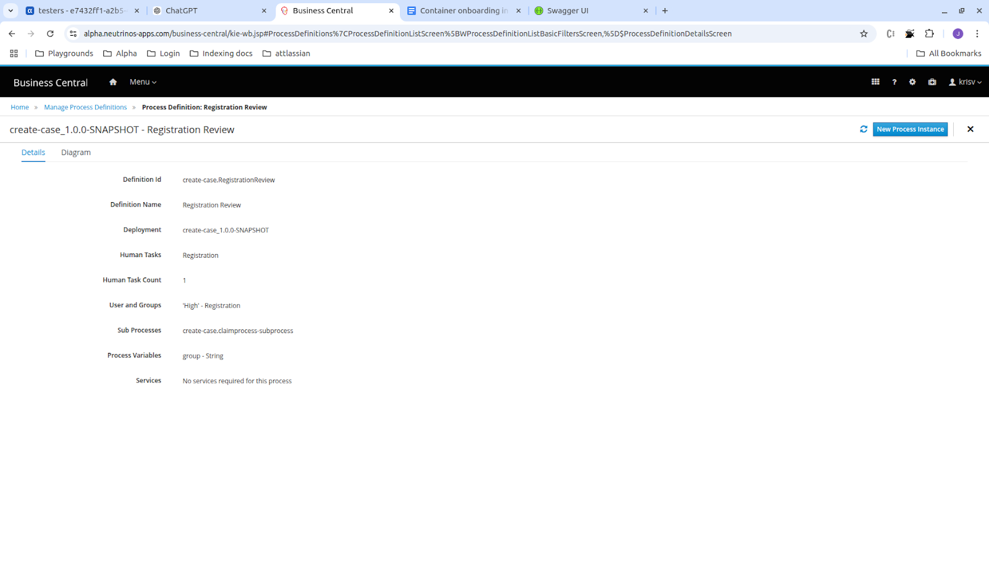Click create-case.claimprocess-subprocess sub process value
989x563 pixels.
[238, 331]
